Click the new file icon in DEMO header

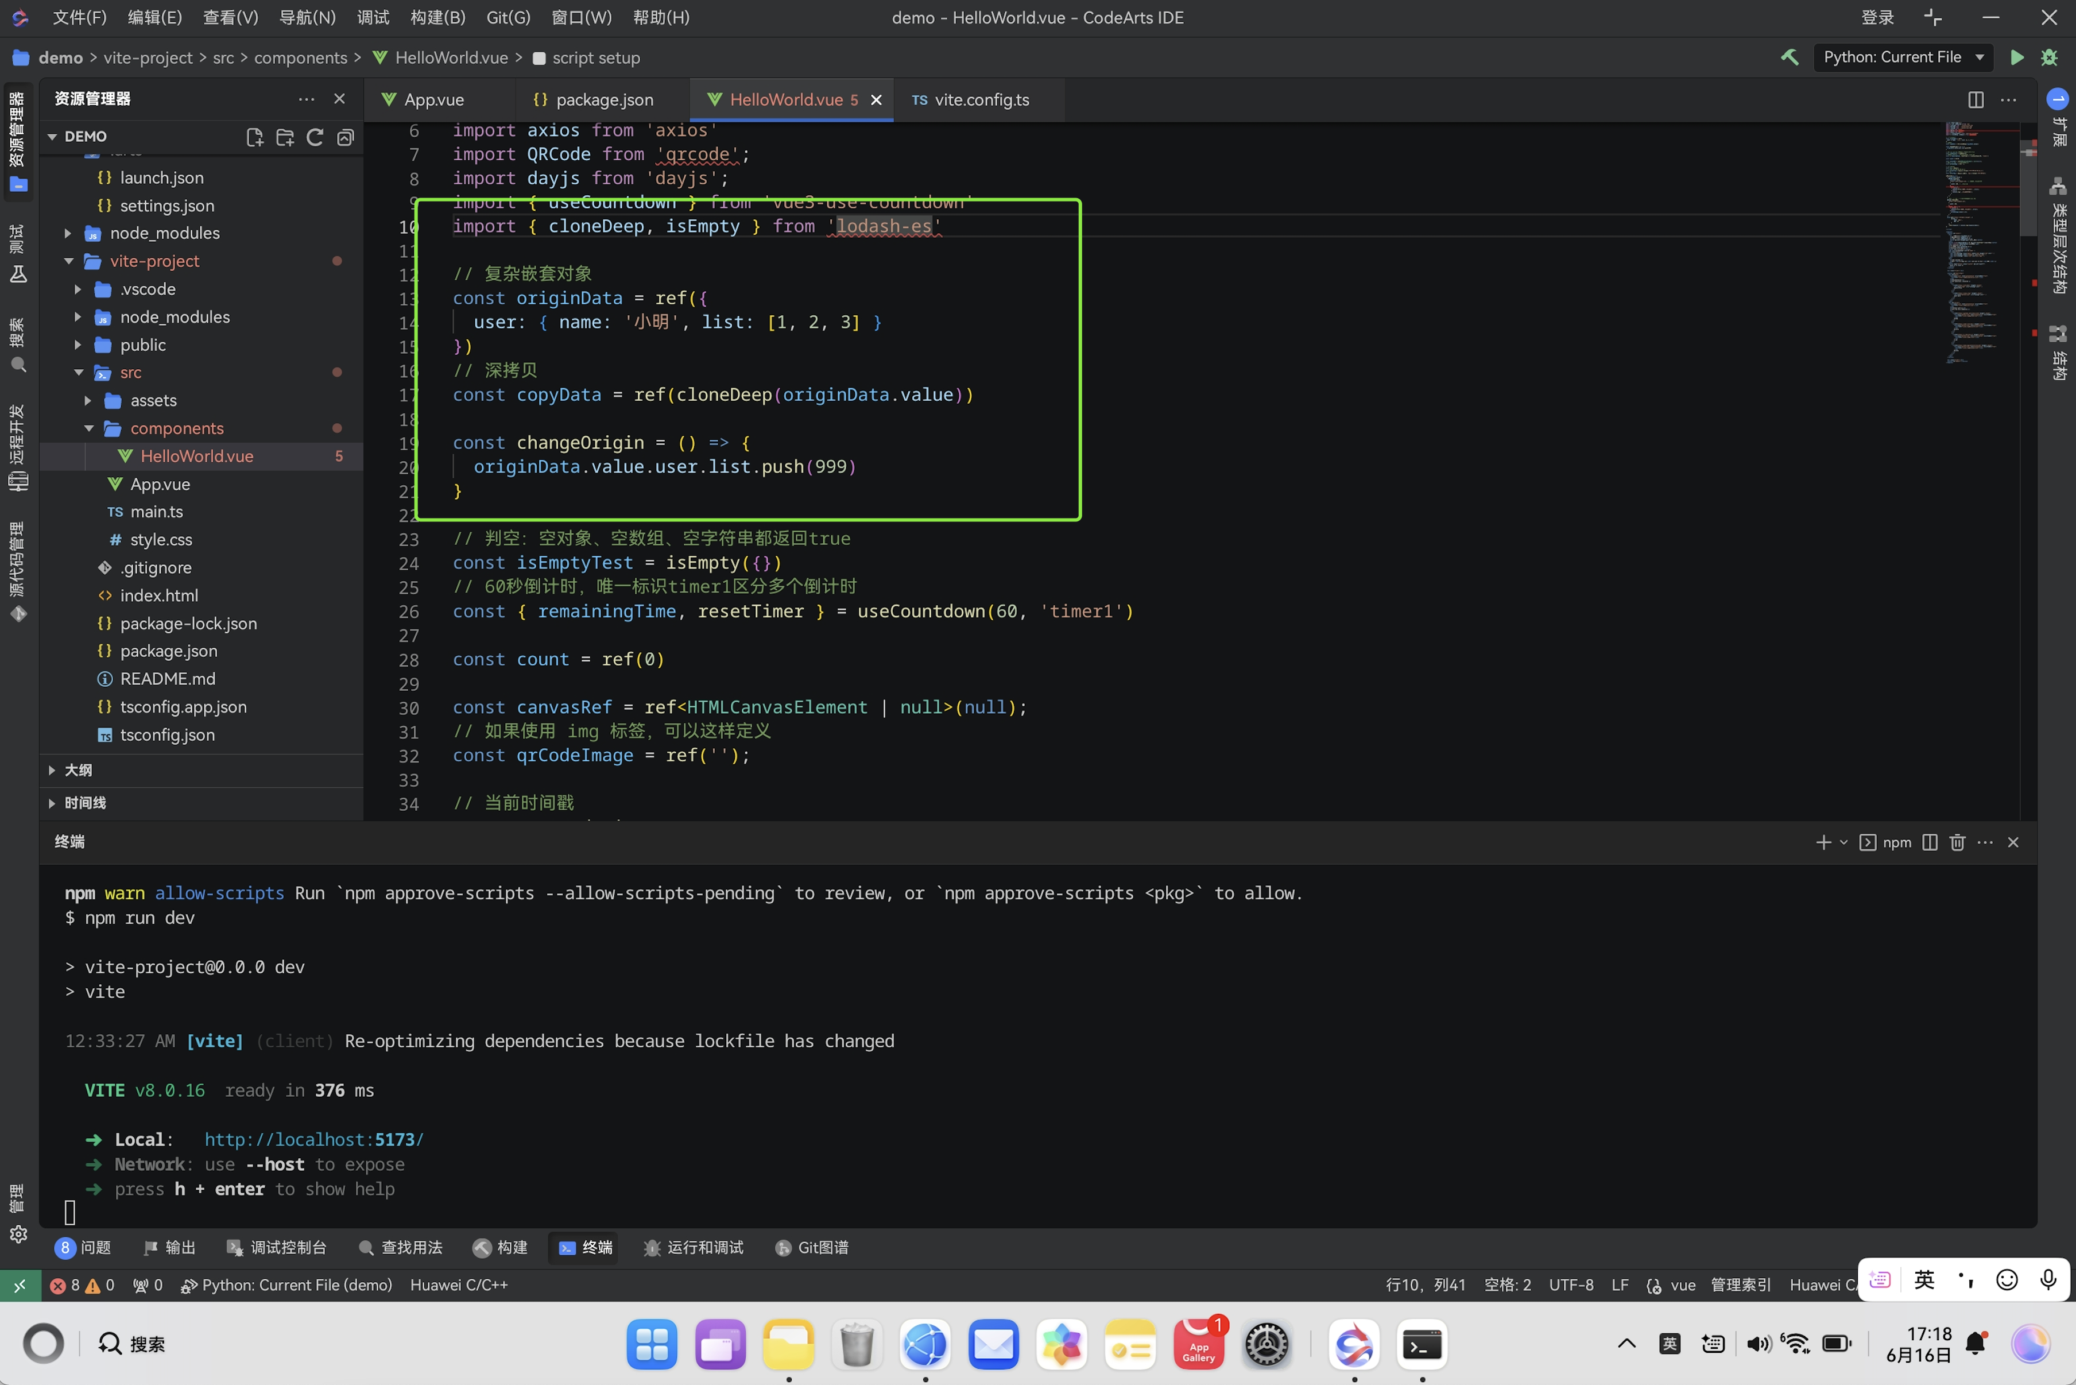point(254,137)
